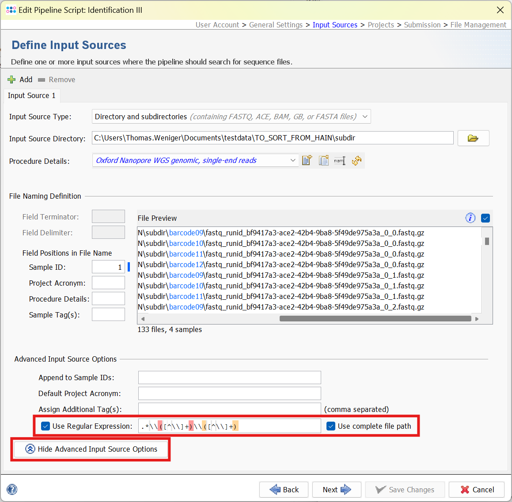The width and height of the screenshot is (512, 502).
Task: Click the Procedure Details position field
Action: coord(108,298)
